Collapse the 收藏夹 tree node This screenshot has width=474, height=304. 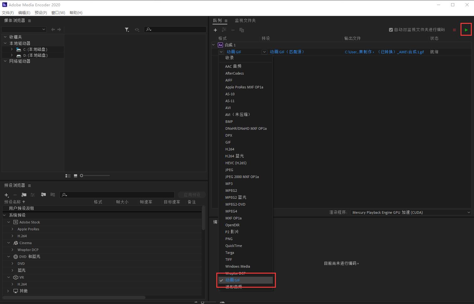(5, 37)
